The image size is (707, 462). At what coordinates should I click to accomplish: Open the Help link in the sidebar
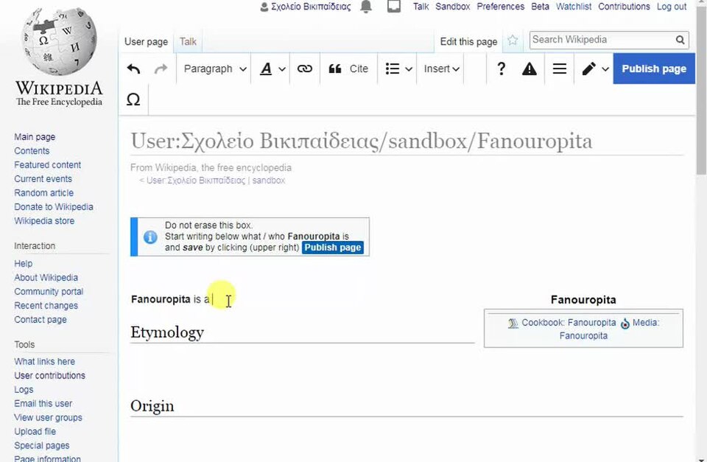(x=23, y=264)
